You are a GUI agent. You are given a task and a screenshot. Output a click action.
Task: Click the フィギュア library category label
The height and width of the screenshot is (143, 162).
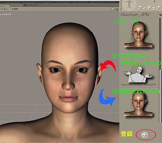pyautogui.click(x=149, y=8)
